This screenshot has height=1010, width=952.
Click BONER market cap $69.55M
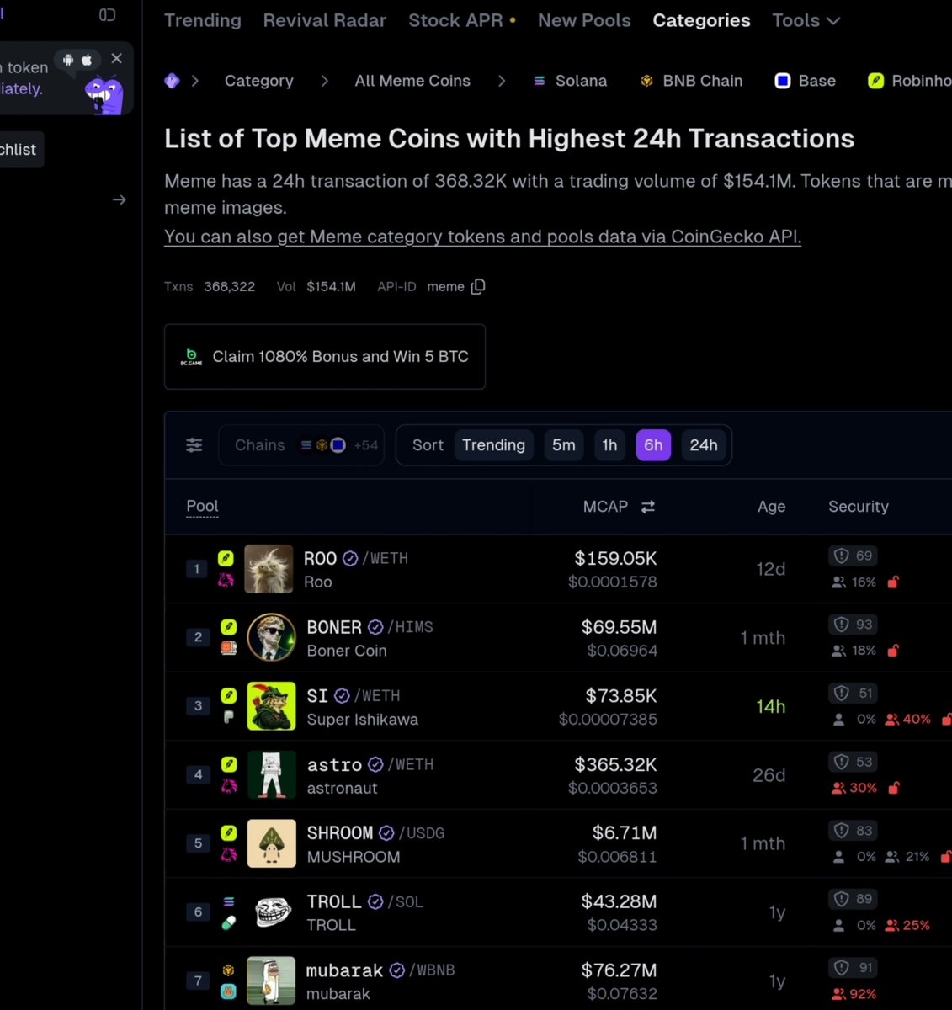click(619, 627)
